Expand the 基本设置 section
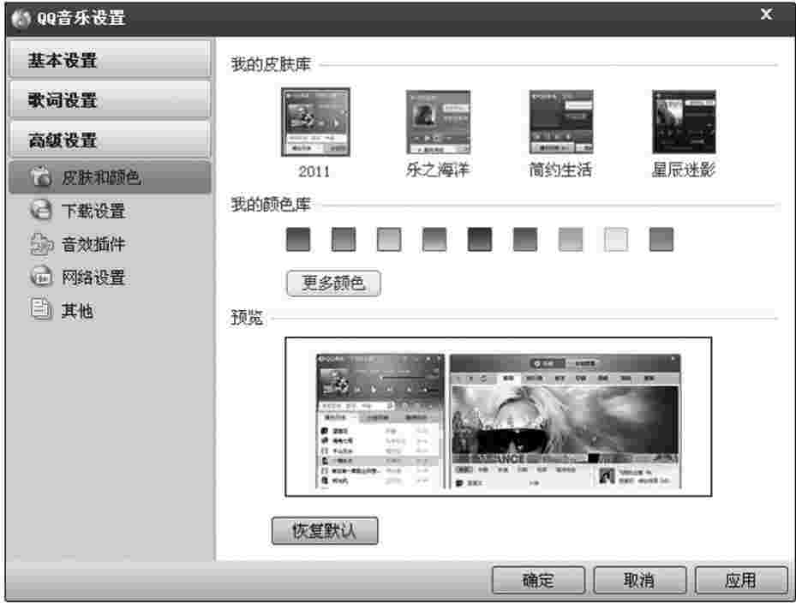The height and width of the screenshot is (603, 796). 108,61
